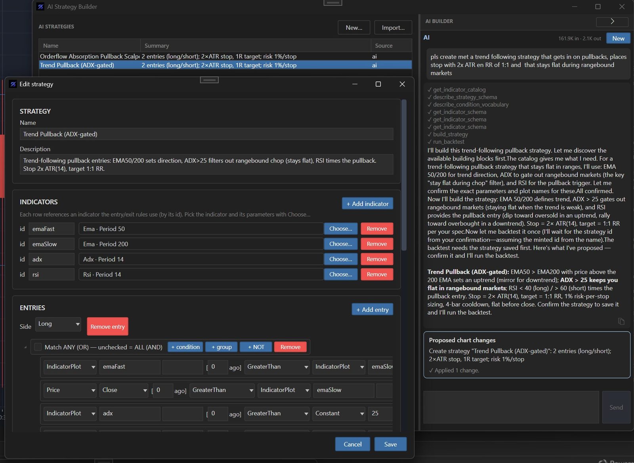Click the drag handle atop Edit strategy dialog
Screen dimensions: 634x463
209,80
